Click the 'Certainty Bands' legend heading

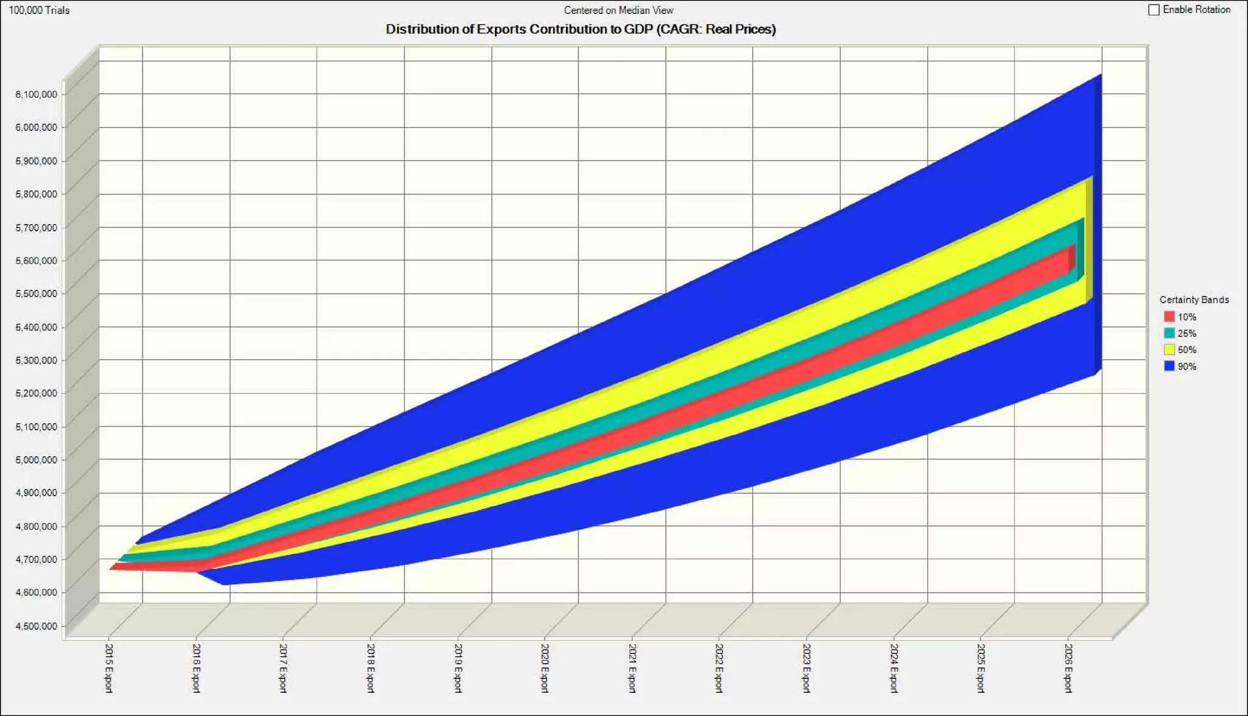tap(1194, 300)
